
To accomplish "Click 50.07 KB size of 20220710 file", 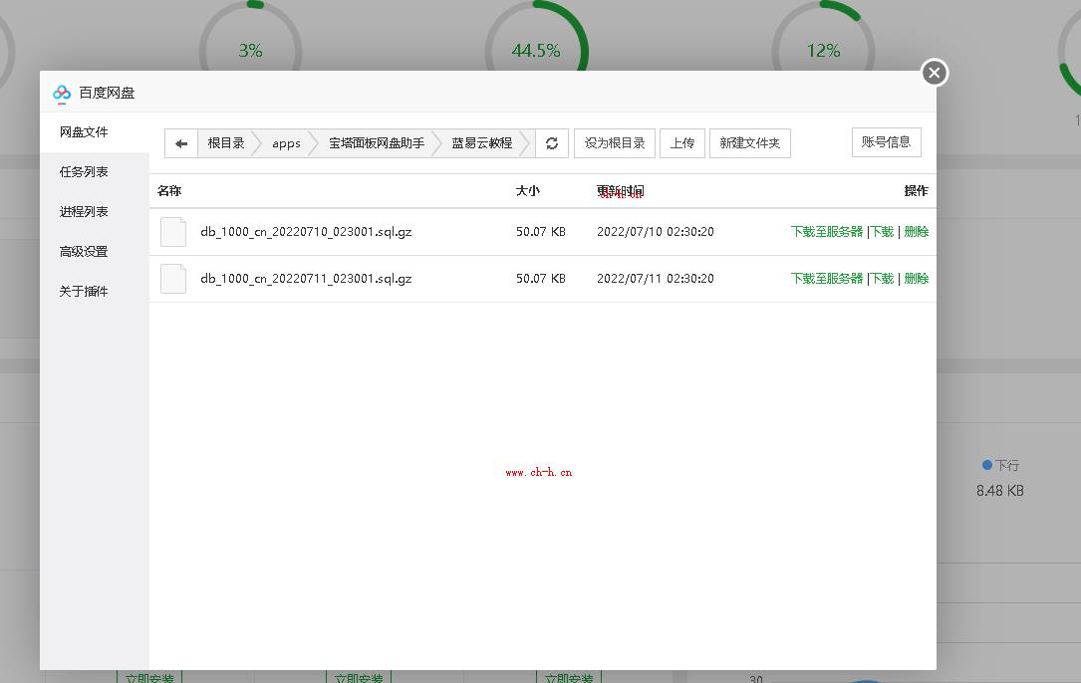I will 541,232.
